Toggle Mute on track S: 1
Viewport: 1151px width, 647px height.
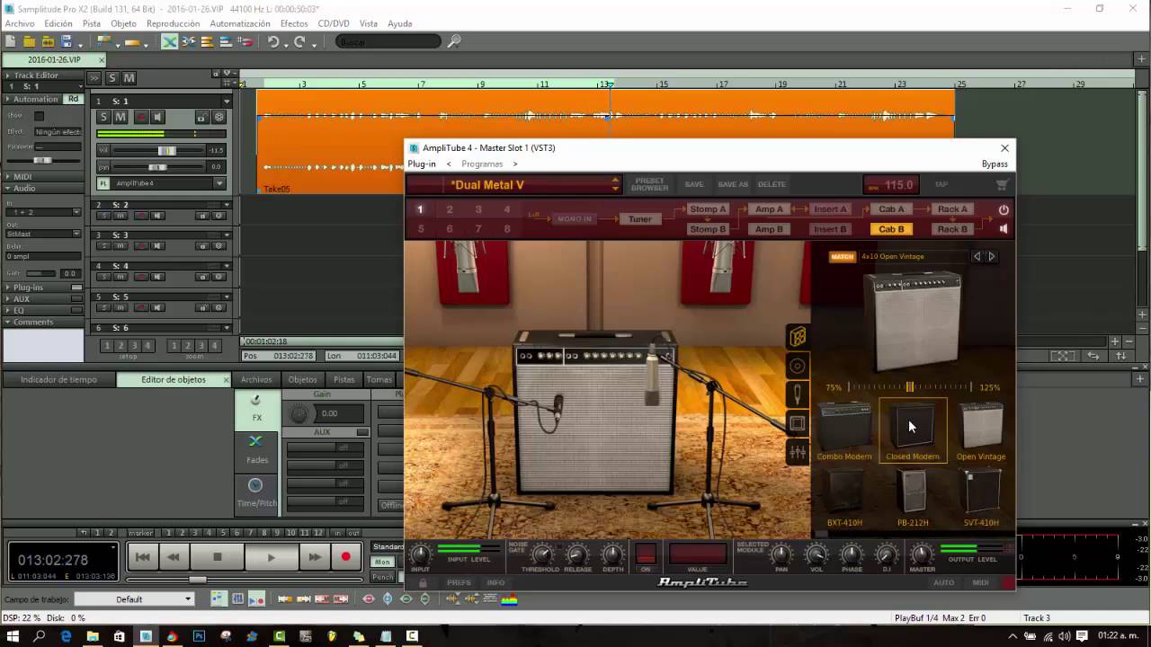point(120,117)
